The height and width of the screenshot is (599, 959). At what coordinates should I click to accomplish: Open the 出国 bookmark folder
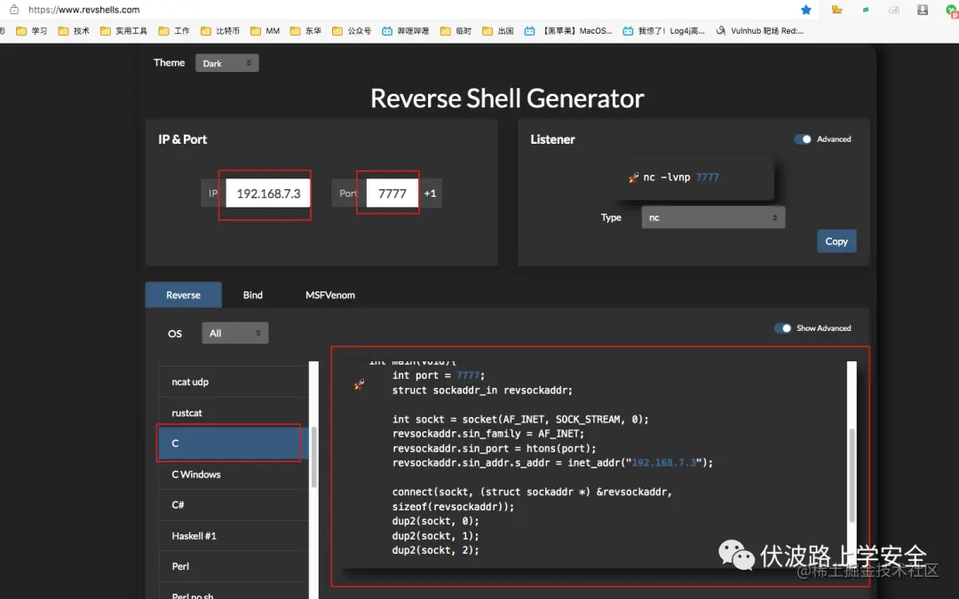pos(498,30)
